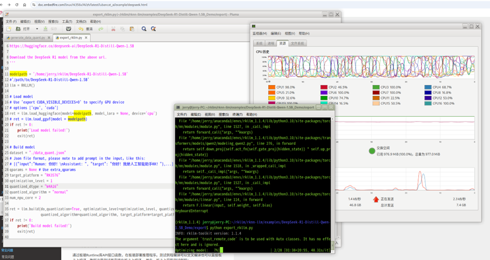The image size is (490, 260).
Task: Paste using the clipboard icon in Pluma
Action: click(x=132, y=29)
